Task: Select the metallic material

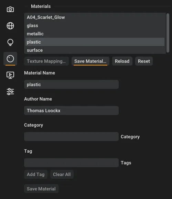Action: click(95, 34)
